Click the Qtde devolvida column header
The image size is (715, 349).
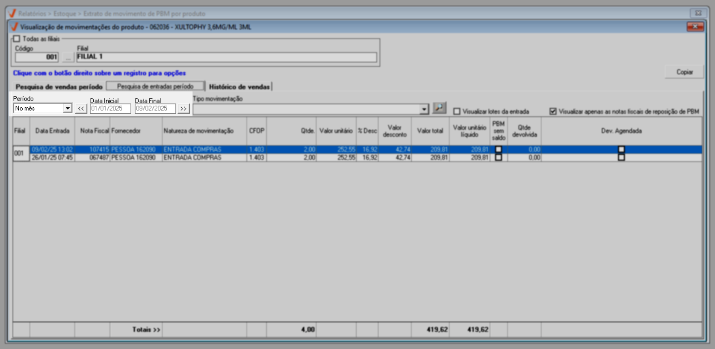[x=524, y=131]
